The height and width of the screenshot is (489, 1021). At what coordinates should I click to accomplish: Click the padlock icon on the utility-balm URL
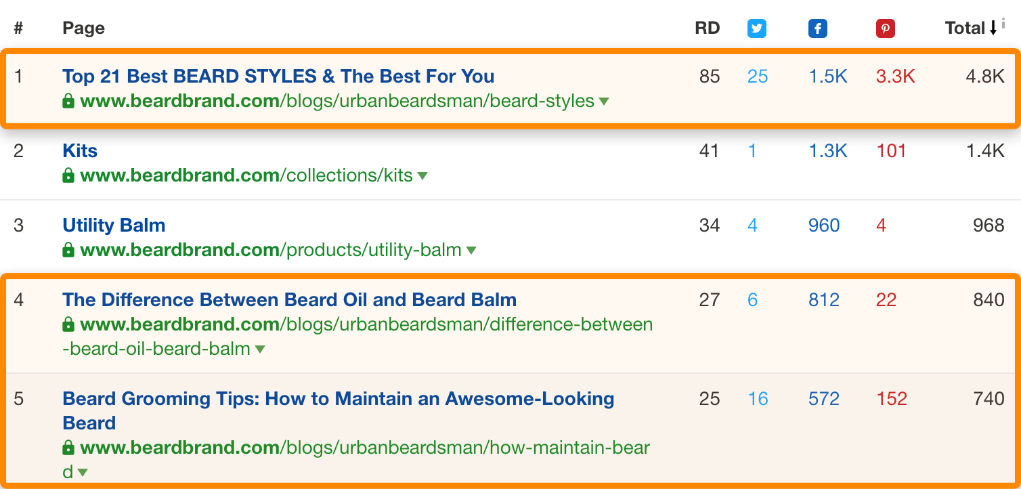pyautogui.click(x=68, y=249)
